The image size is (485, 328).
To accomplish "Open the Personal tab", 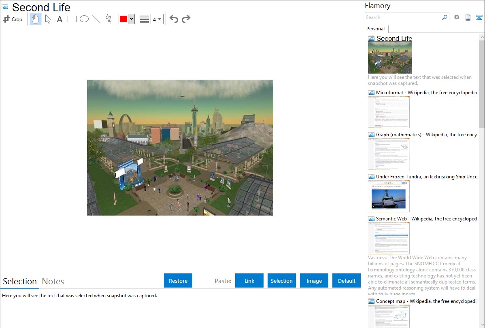I will [x=375, y=29].
